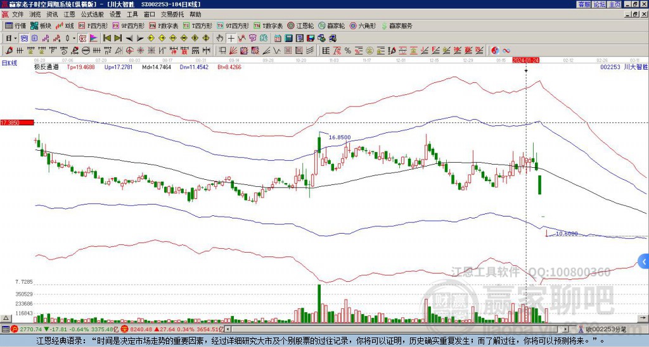Toggle the flag indicator icon
The image size is (649, 347).
point(94,39)
